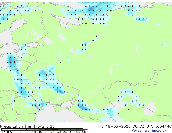The width and height of the screenshot is (172, 133).
Task: Click the 0.1 tick label on legend
Action: pos(3,132)
